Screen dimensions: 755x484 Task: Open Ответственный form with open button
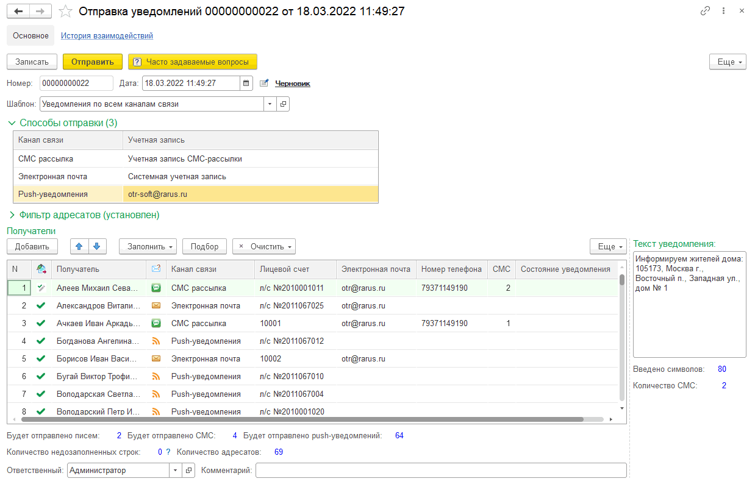188,471
